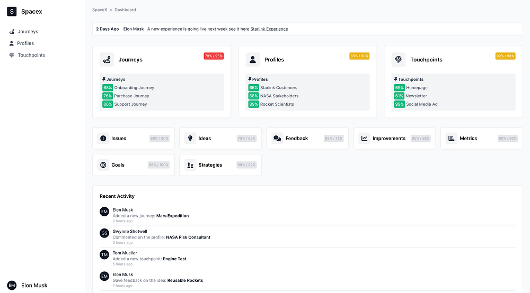This screenshot has height=293, width=530.
Task: Click the pin icon next to Touchpoints list
Action: tap(395, 79)
